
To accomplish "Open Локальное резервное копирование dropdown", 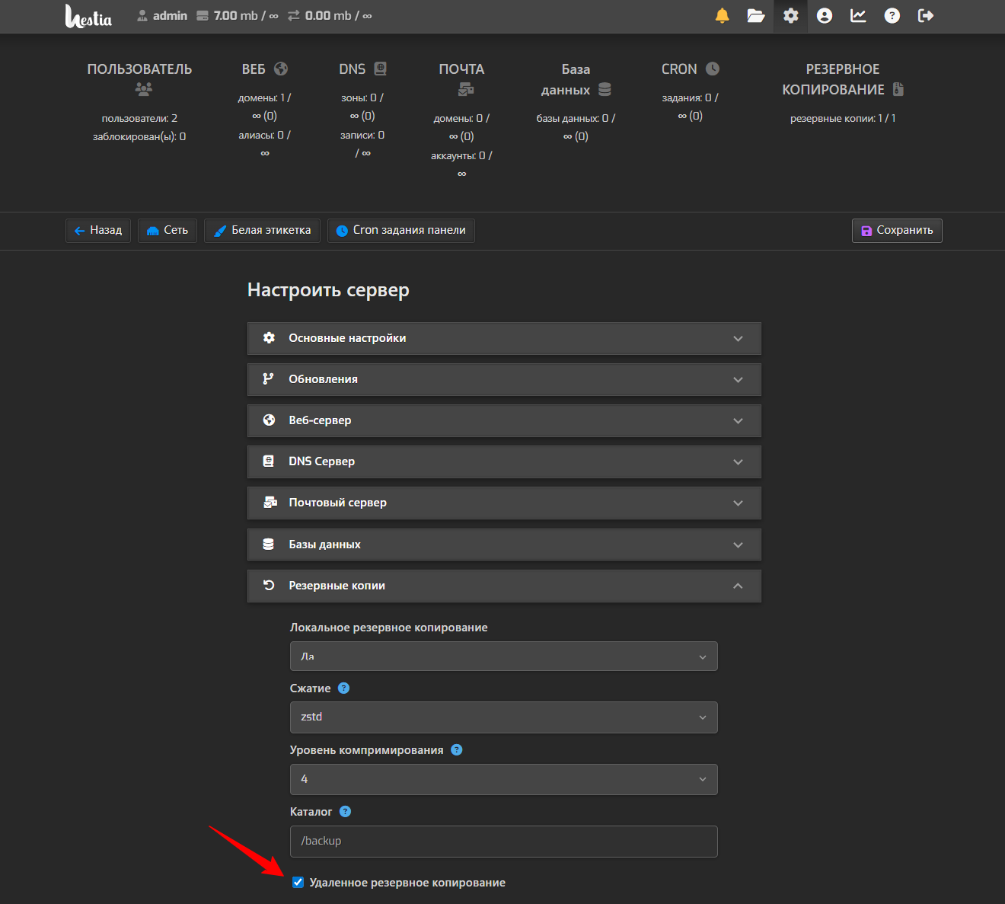I will pyautogui.click(x=504, y=656).
